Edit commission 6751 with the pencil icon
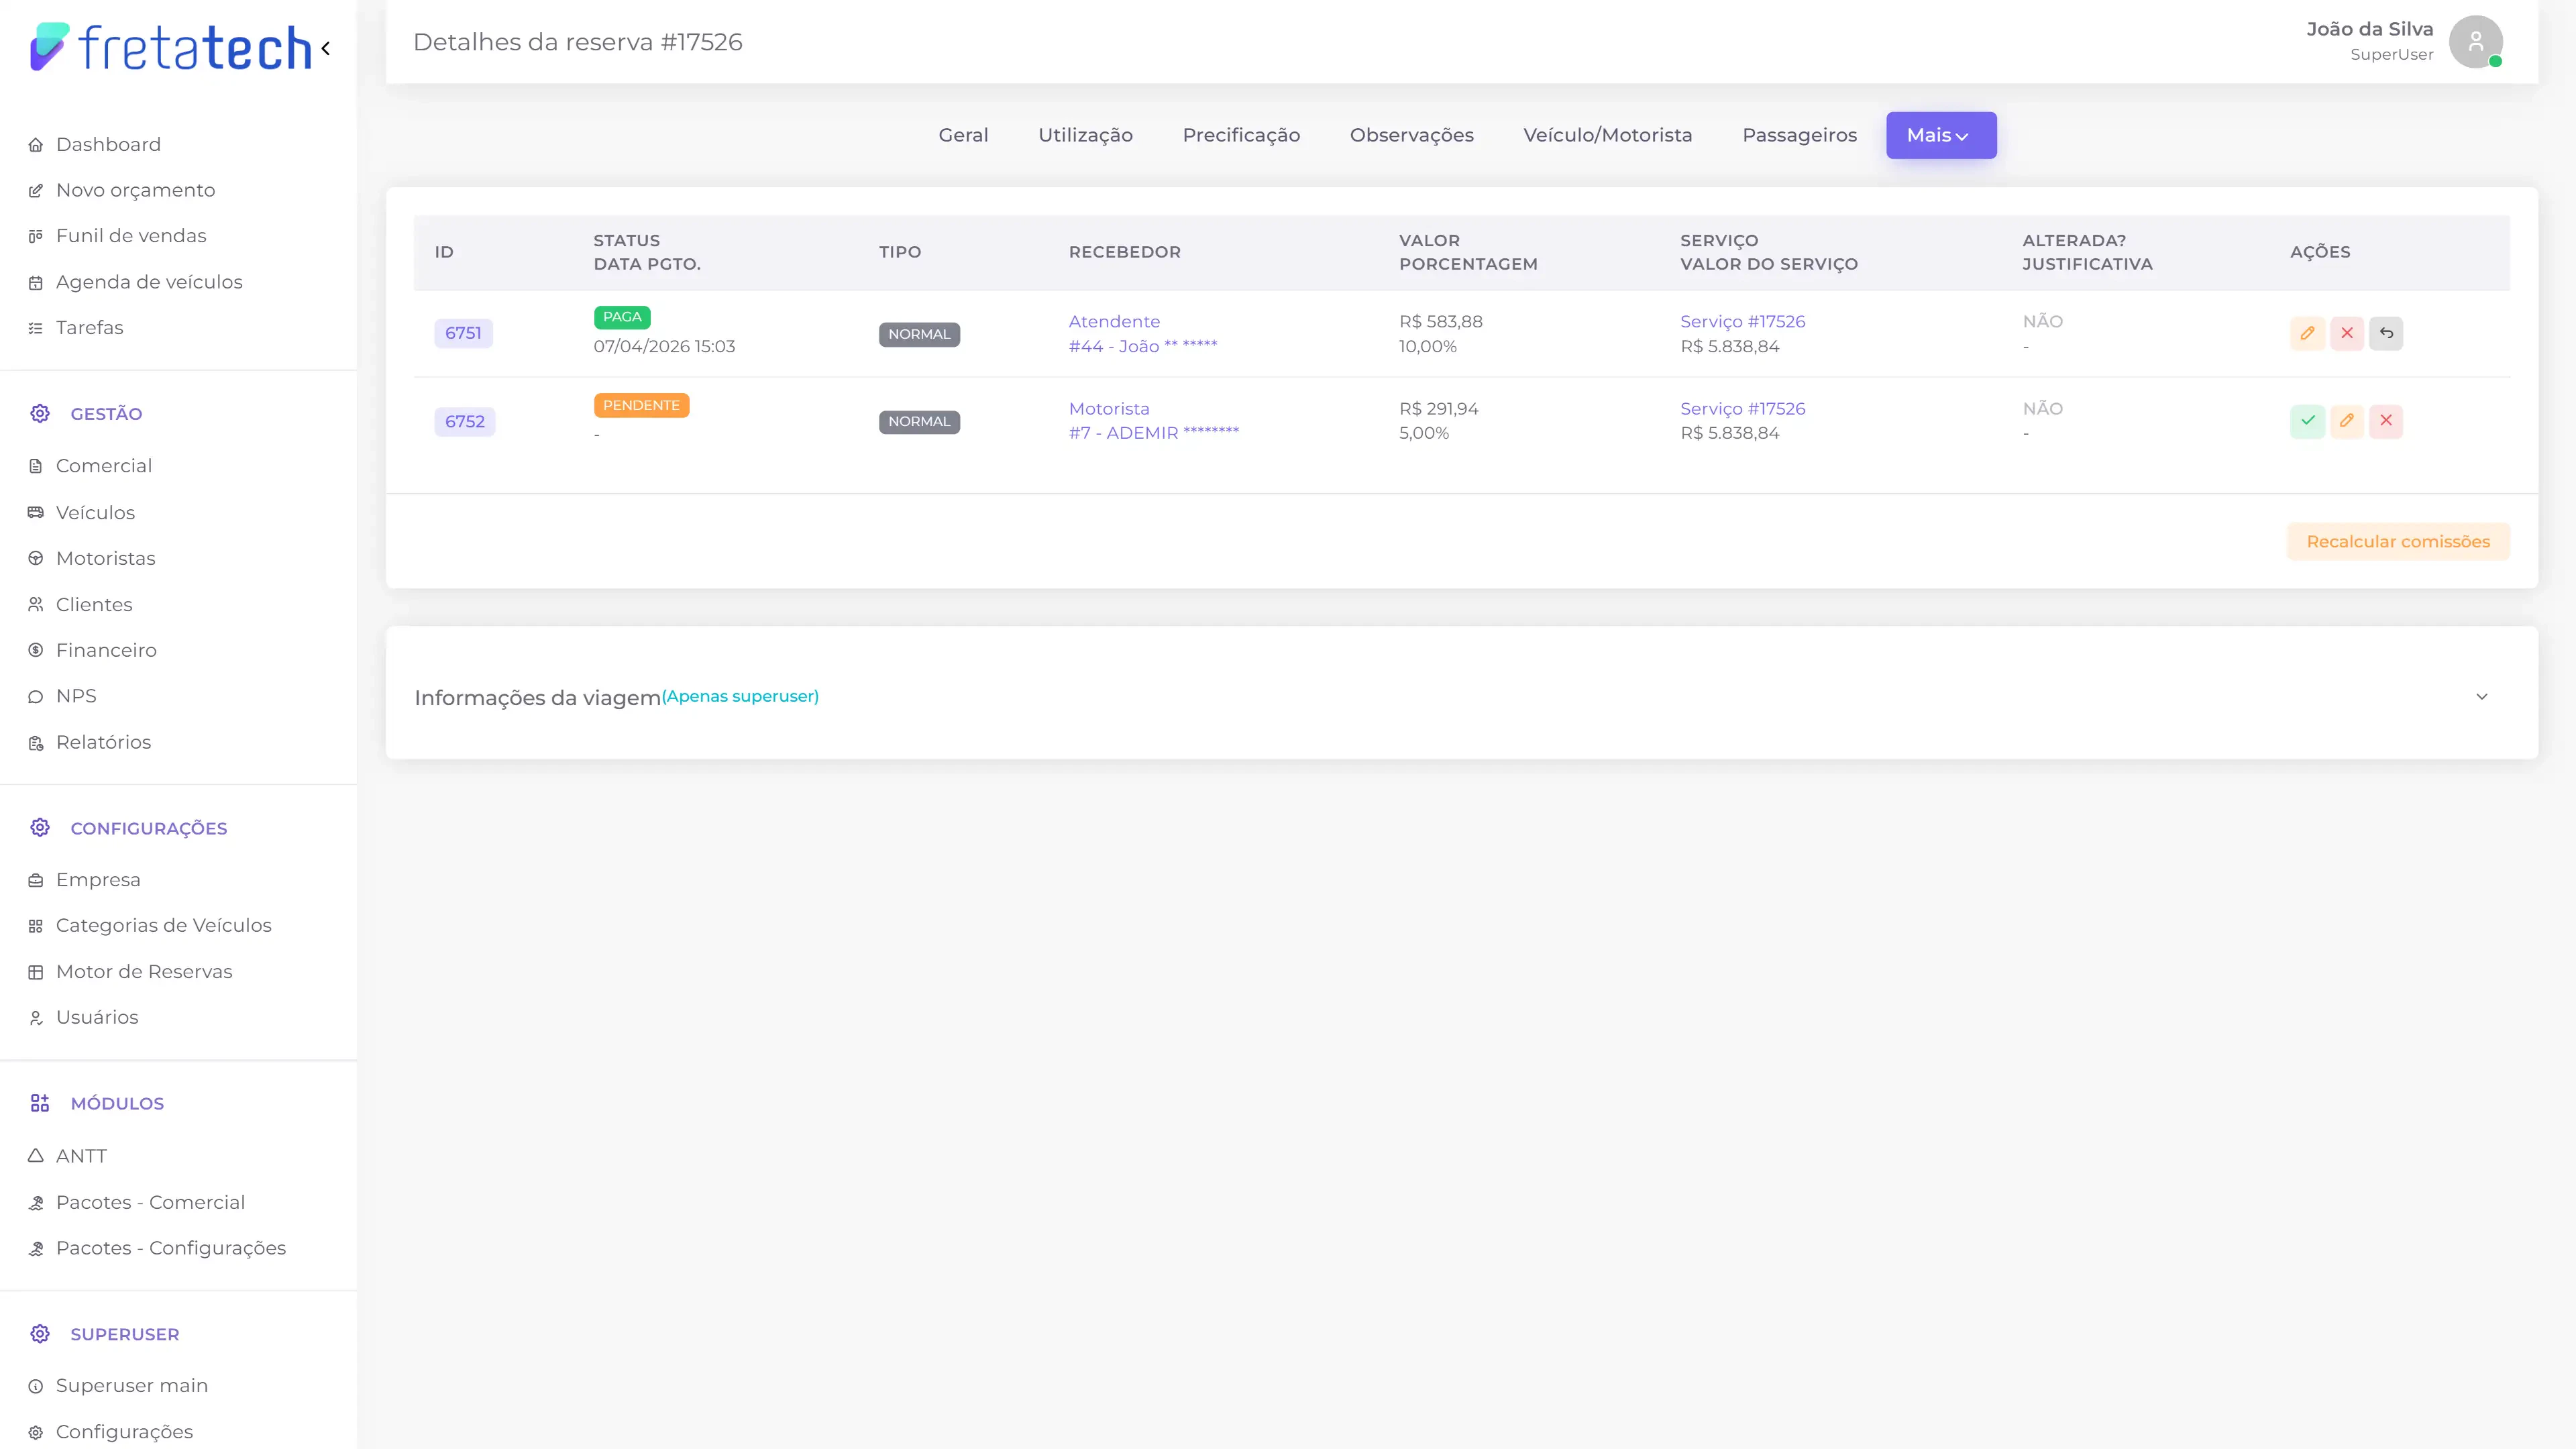This screenshot has height=1449, width=2576. (x=2307, y=333)
